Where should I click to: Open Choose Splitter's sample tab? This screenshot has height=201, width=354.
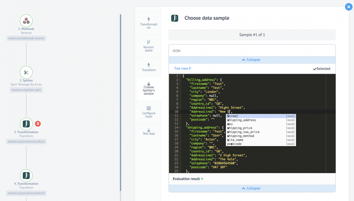coord(149,89)
